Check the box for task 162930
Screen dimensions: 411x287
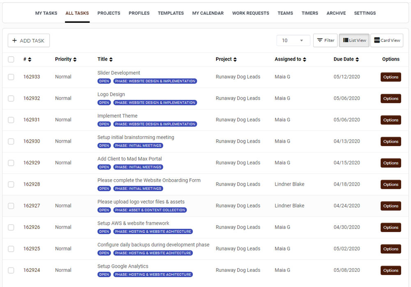coord(11,141)
